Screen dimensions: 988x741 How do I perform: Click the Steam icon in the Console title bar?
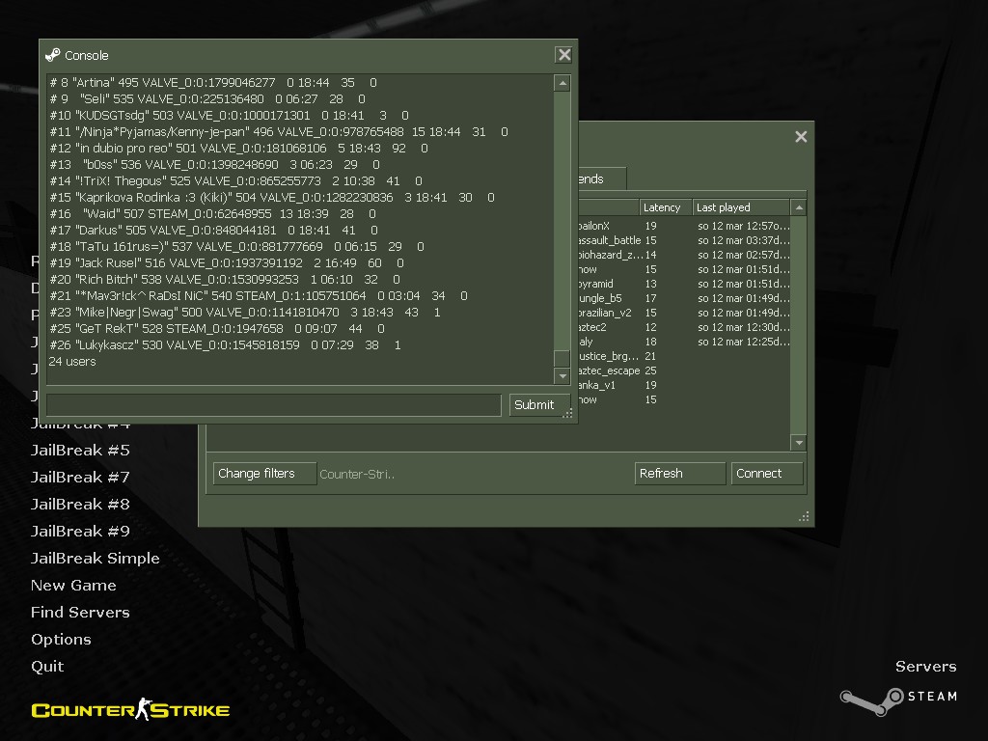pos(53,55)
